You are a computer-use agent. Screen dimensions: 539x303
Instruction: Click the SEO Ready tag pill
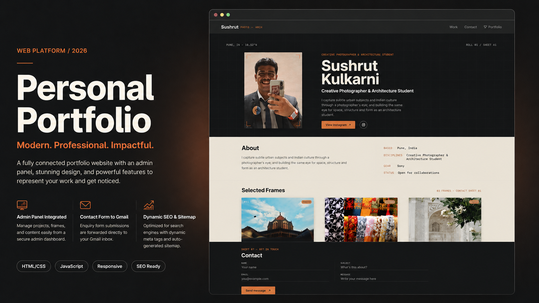click(148, 266)
